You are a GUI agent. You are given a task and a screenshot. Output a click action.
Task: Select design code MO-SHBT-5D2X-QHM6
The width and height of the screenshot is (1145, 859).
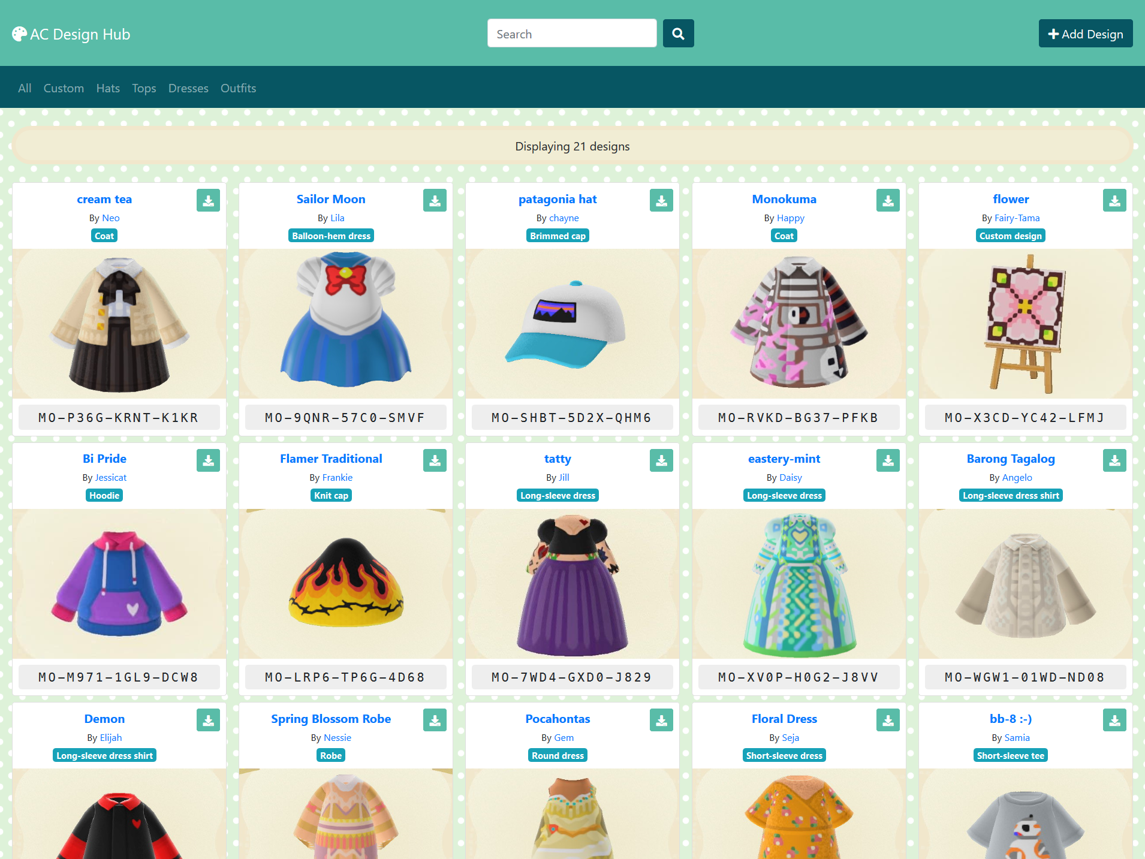click(572, 418)
